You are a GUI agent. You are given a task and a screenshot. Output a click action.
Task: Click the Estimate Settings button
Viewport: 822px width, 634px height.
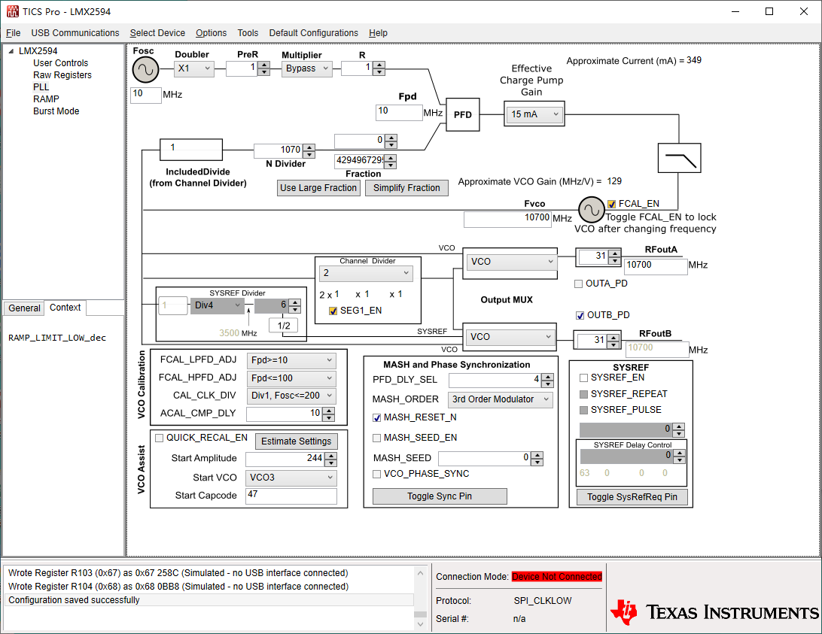click(296, 441)
